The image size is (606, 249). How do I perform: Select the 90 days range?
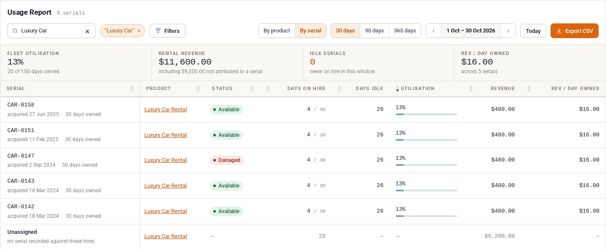(x=375, y=31)
